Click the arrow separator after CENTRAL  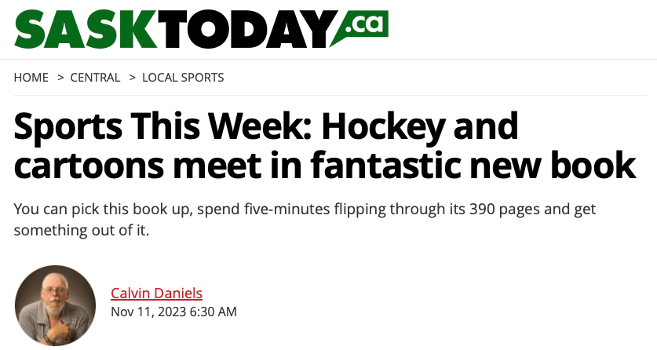click(133, 78)
